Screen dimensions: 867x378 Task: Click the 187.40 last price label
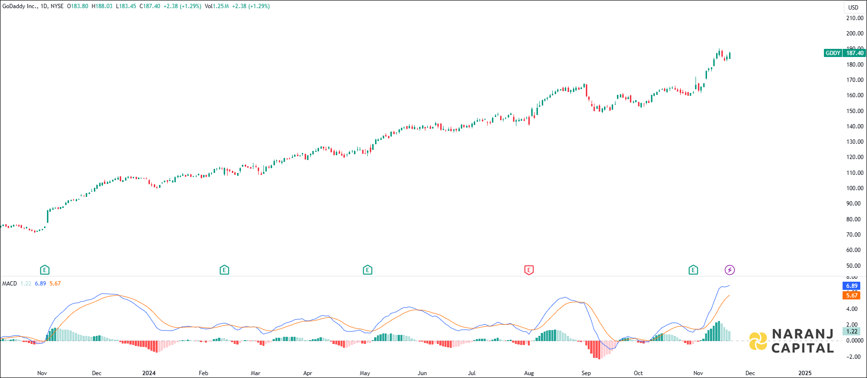[855, 53]
